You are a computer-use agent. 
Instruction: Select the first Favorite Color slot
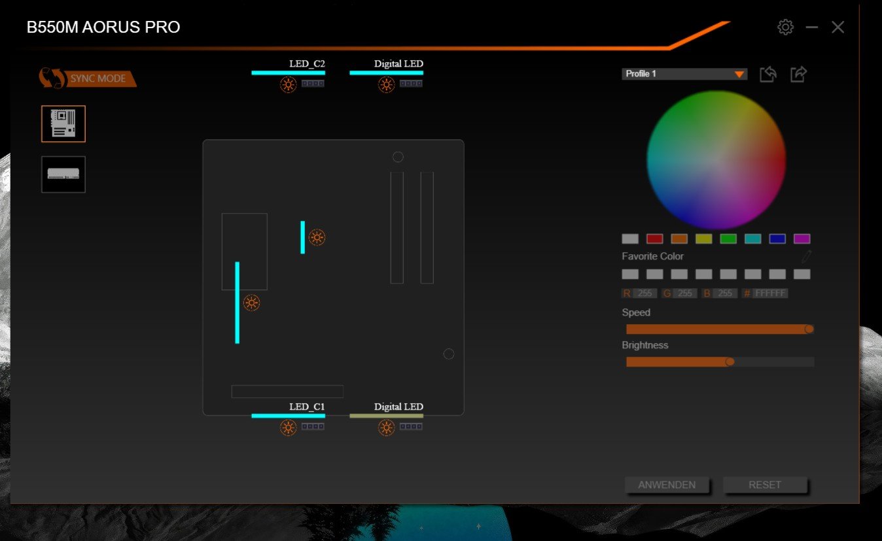(630, 274)
